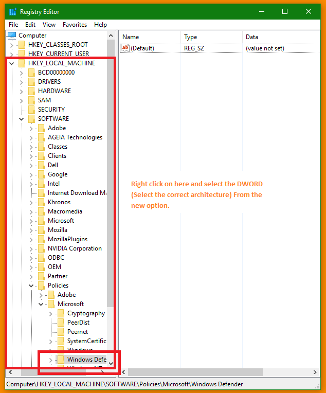326x393 pixels.
Task: Expand the Adobe key under SOFTWARE
Action: pyautogui.click(x=31, y=128)
